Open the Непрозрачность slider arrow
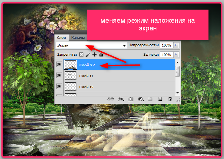The image size is (224, 159). pos(176,45)
